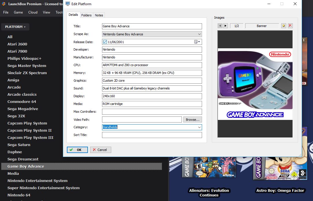Click the Sort Title input field

pyautogui.click(x=152, y=135)
